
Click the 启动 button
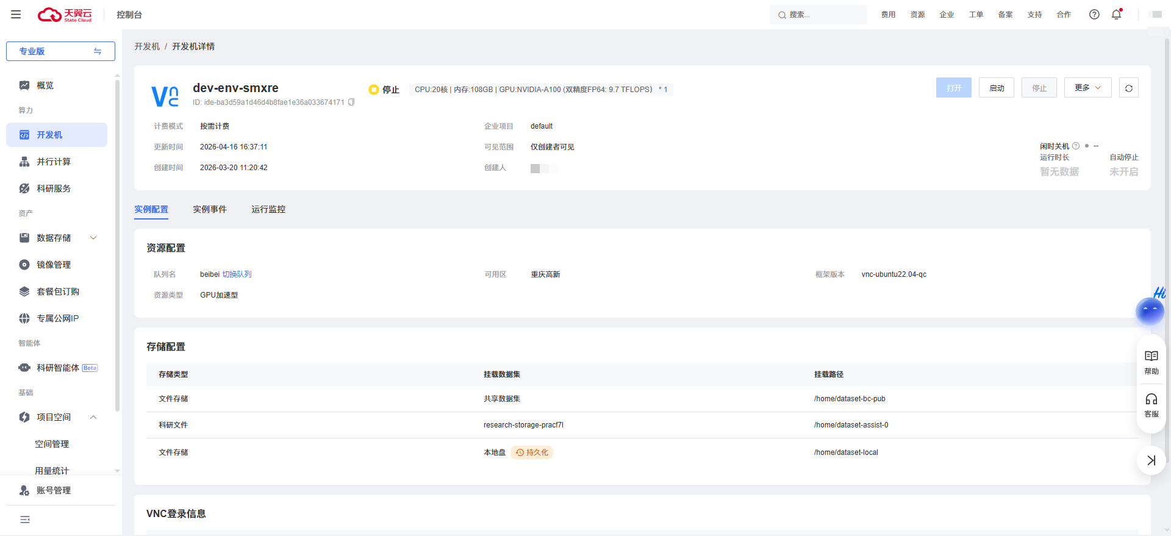(x=996, y=88)
